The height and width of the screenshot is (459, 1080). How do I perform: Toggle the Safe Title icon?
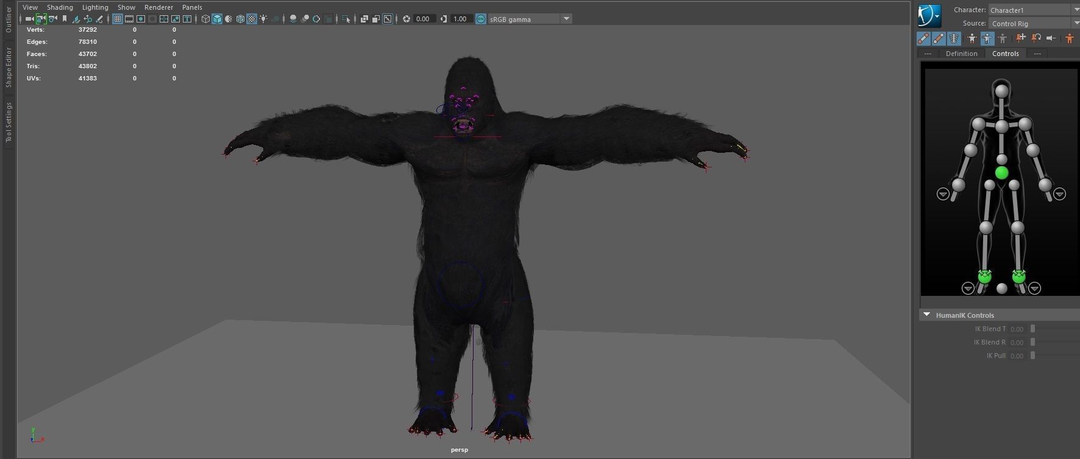click(x=187, y=19)
